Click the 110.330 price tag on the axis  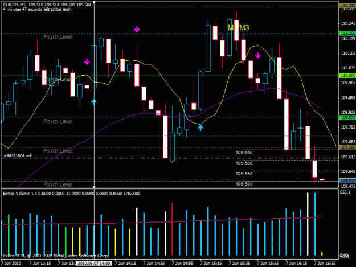(347, 6)
